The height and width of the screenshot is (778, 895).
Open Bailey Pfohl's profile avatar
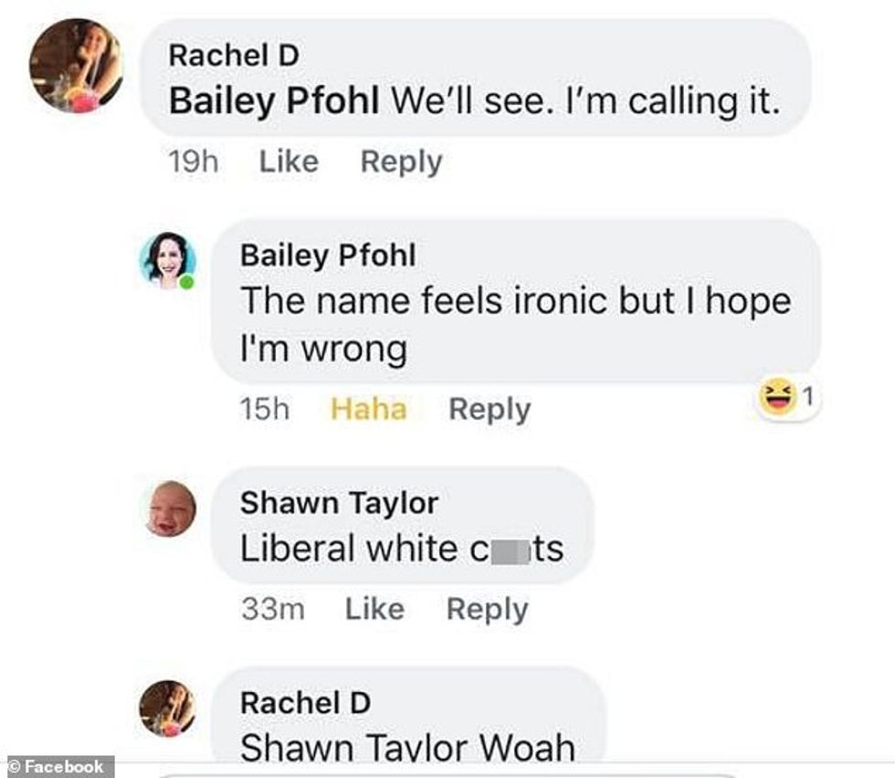point(168,261)
